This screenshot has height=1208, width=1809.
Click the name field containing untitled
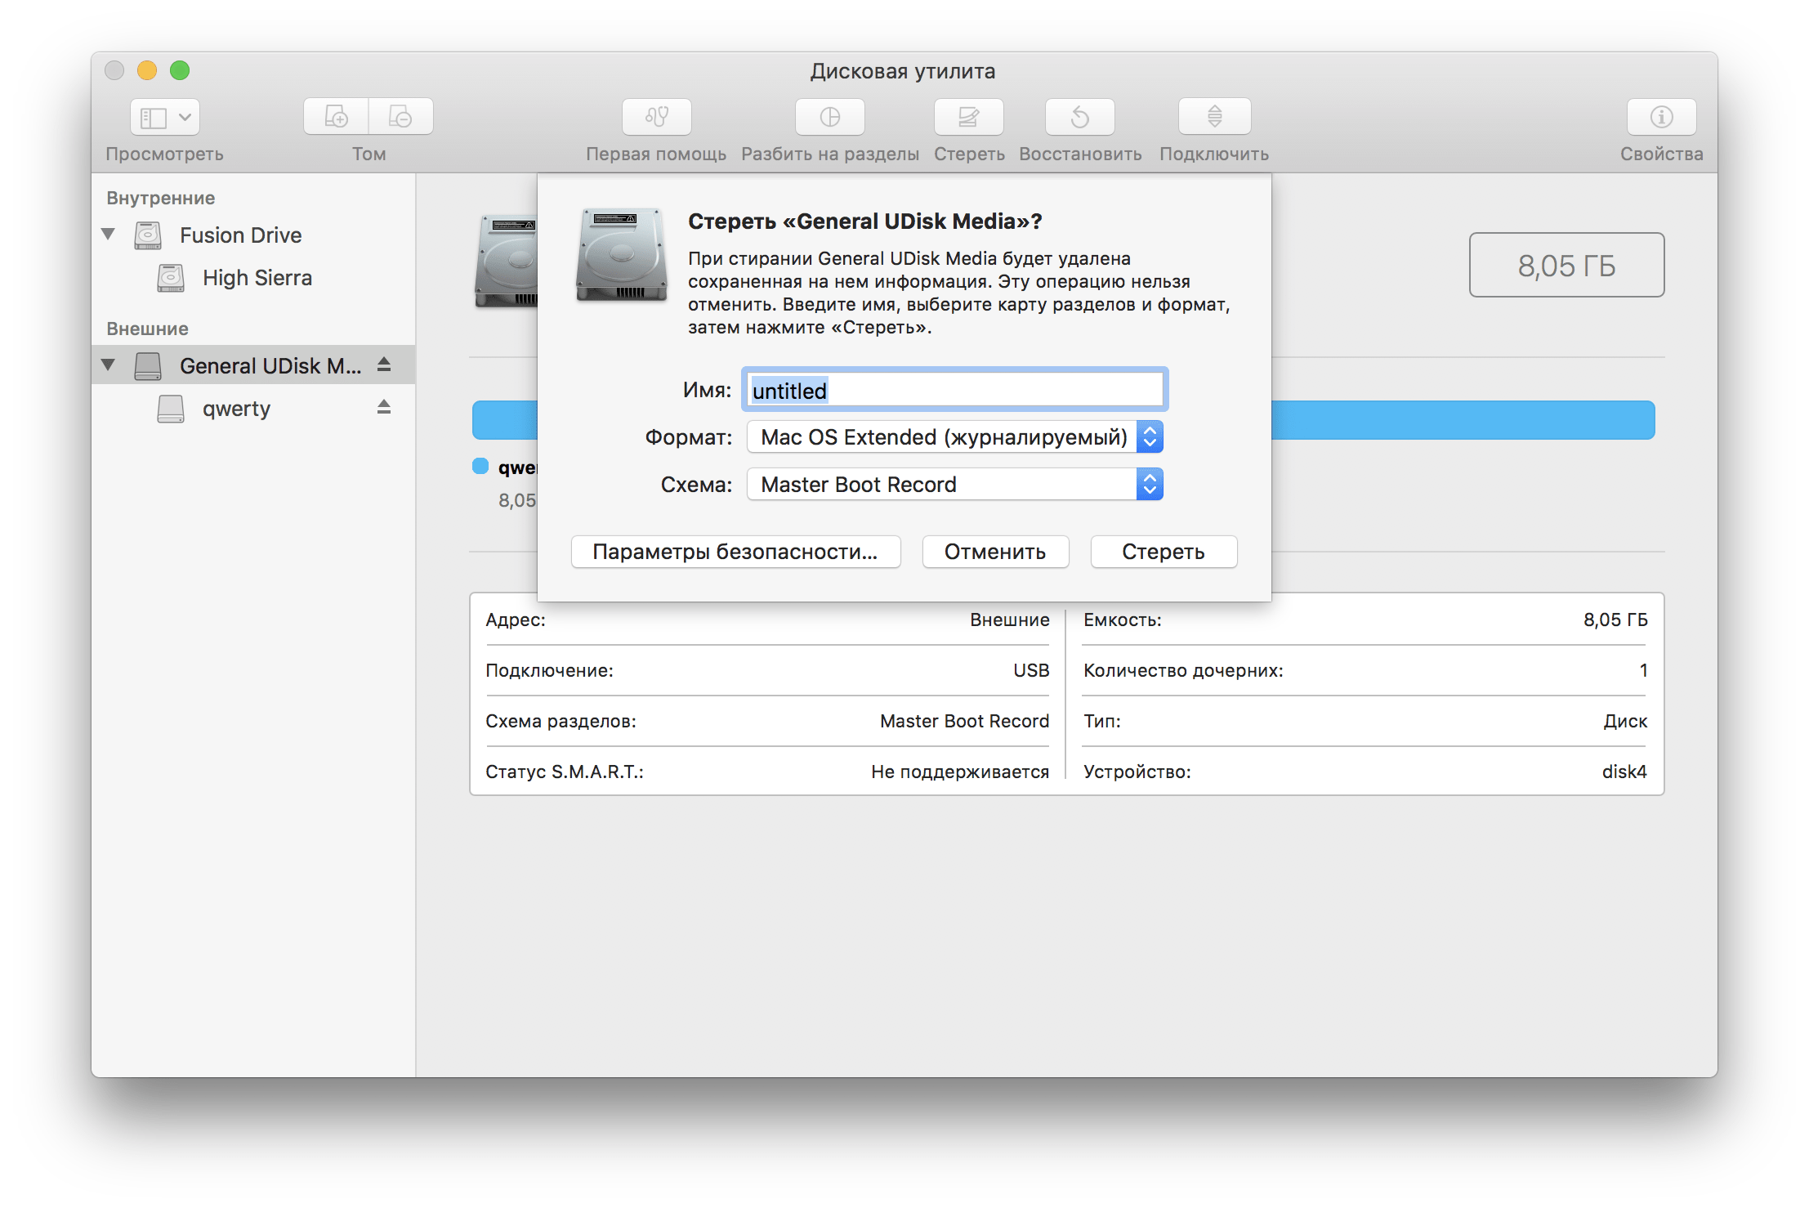click(x=954, y=390)
